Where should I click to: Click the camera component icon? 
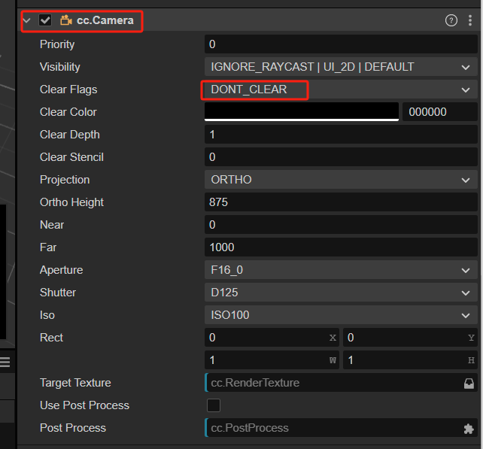pos(66,20)
